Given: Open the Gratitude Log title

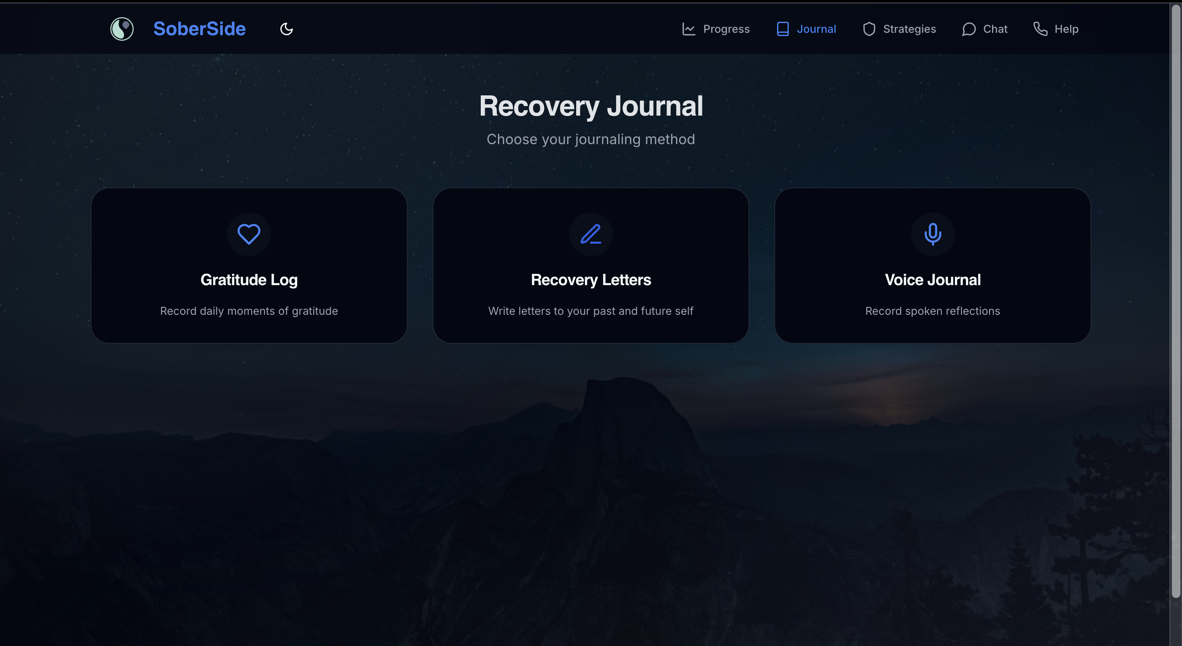Looking at the screenshot, I should tap(249, 280).
